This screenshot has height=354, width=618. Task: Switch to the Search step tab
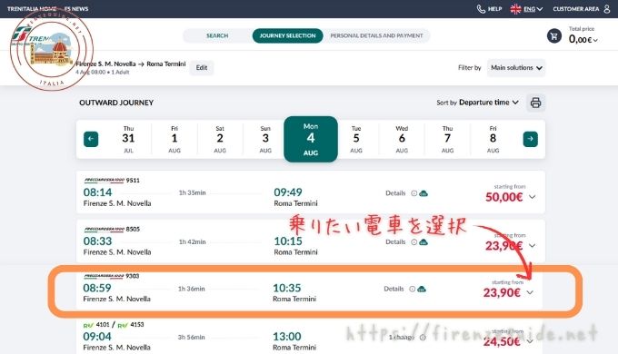tap(217, 35)
